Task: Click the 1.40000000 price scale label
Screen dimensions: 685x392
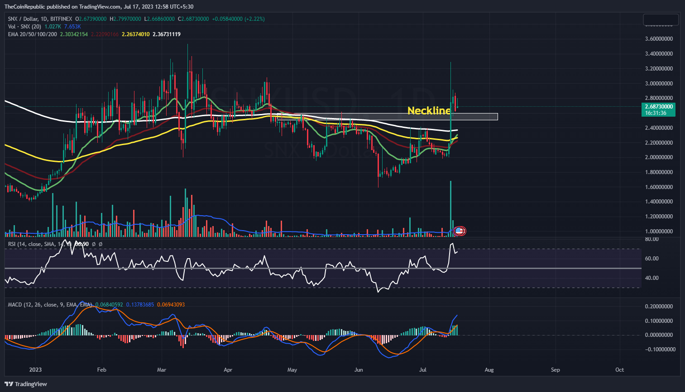Action: 658,202
